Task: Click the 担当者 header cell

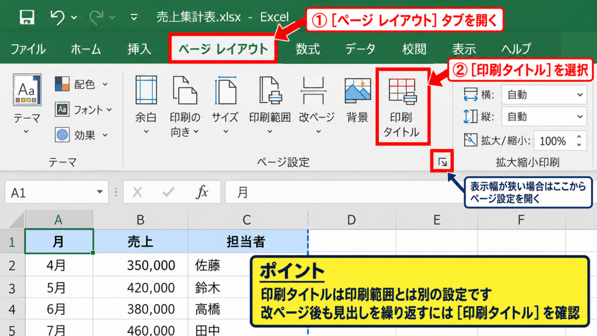Action: coord(248,241)
